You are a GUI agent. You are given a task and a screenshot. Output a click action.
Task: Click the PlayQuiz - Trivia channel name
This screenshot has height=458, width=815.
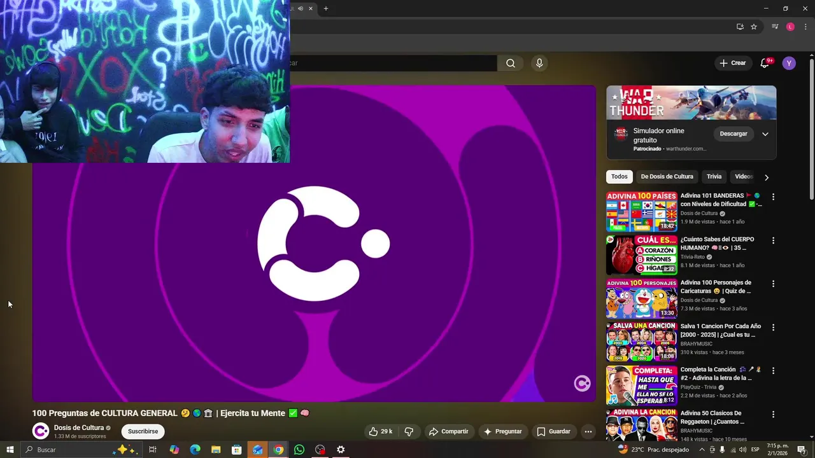pyautogui.click(x=698, y=387)
